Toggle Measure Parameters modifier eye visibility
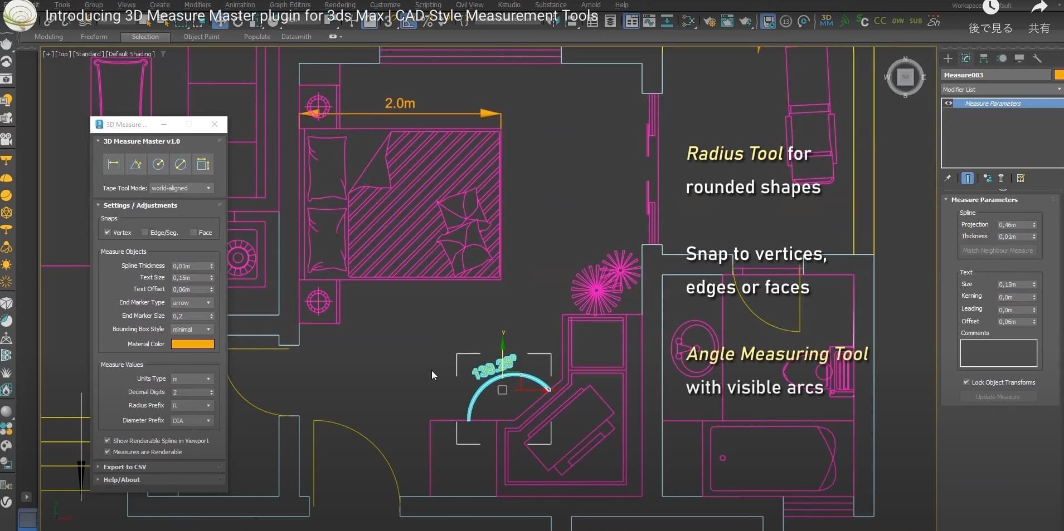1064x531 pixels. pyautogui.click(x=948, y=104)
